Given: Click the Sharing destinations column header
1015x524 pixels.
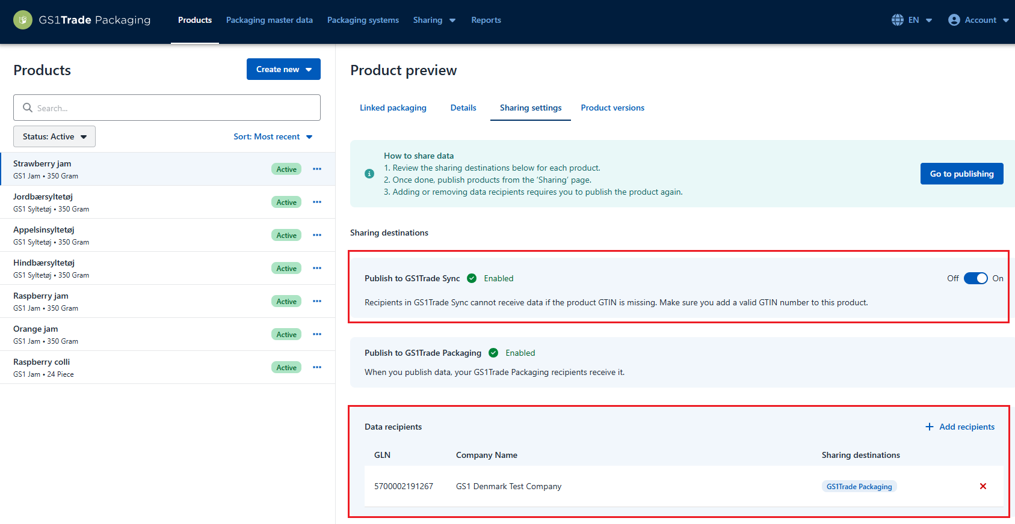Looking at the screenshot, I should 861,455.
